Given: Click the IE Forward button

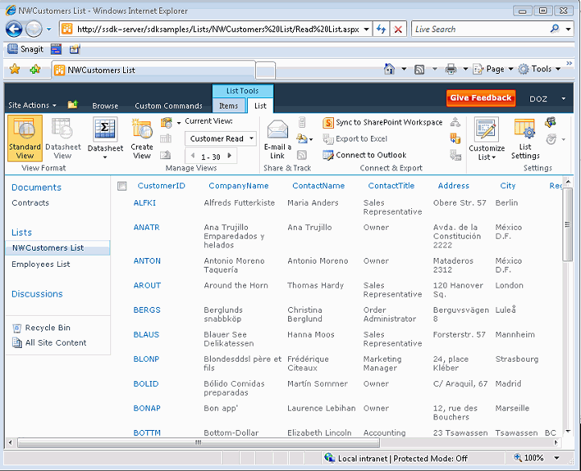Looking at the screenshot, I should pos(34,29).
